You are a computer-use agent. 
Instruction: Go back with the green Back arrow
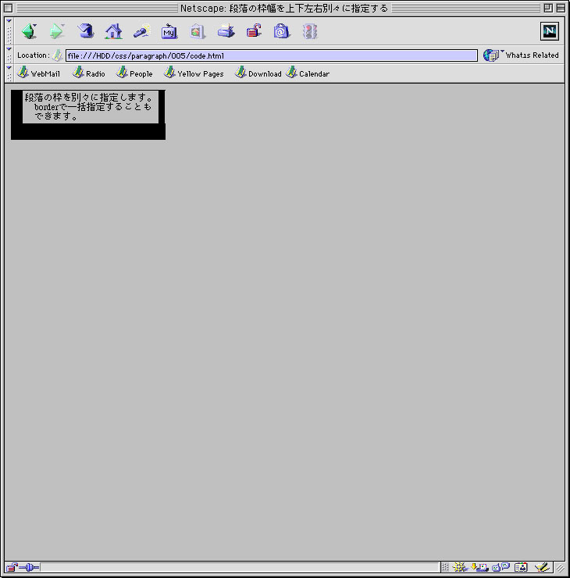point(29,32)
